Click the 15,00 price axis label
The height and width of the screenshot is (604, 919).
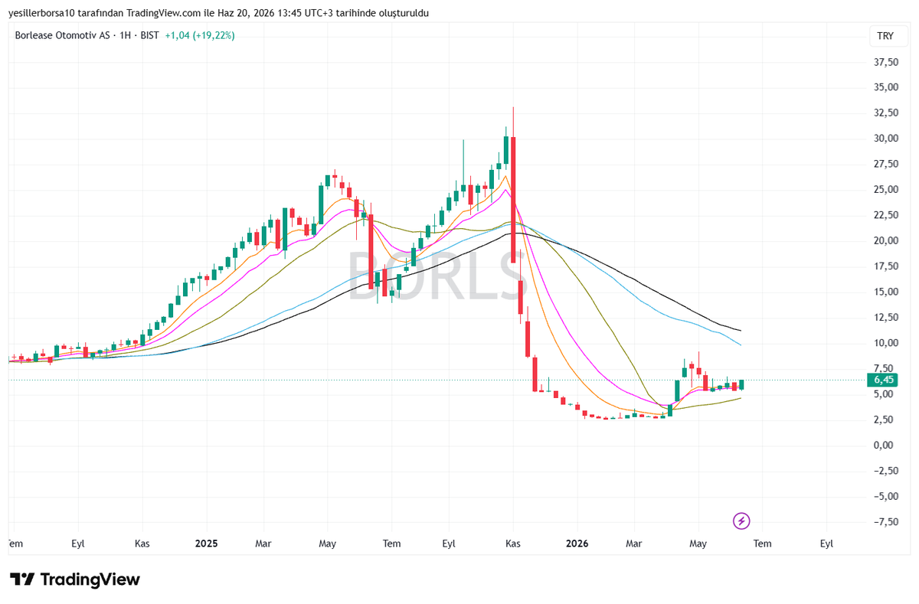[x=886, y=292]
